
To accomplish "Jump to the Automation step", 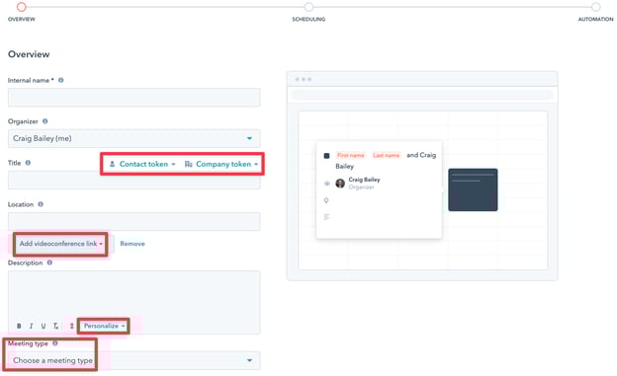I will coord(596,7).
